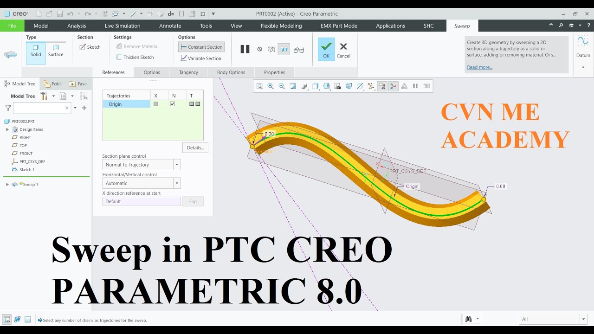Click the Details... button
594x334 pixels.
195,148
